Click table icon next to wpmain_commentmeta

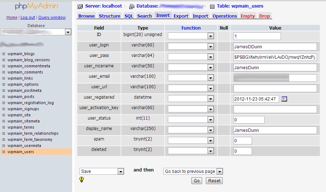4,66
